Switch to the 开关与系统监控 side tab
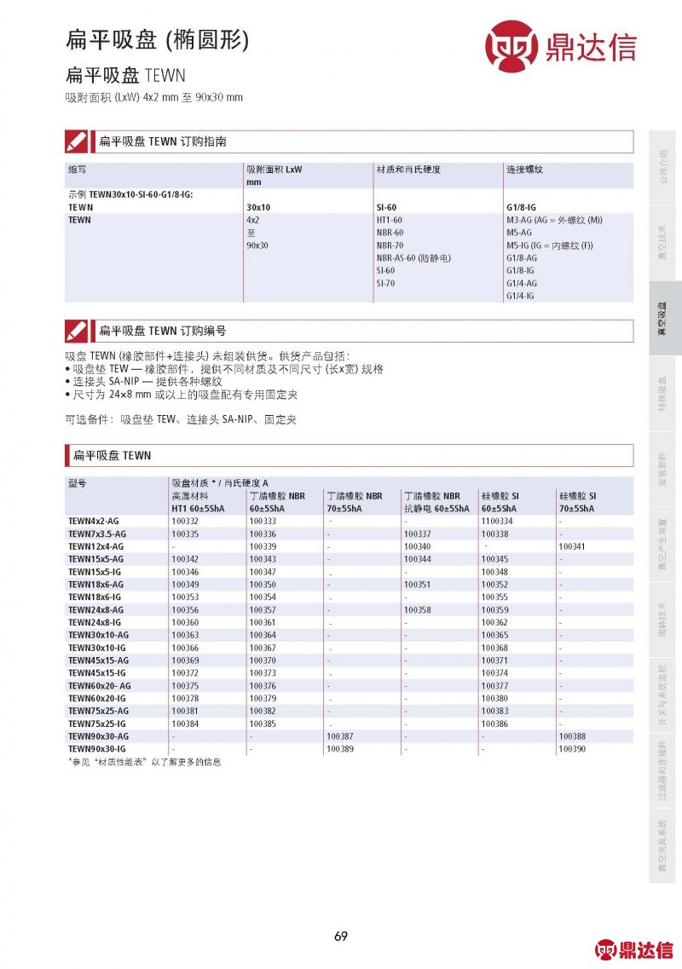 [662, 695]
